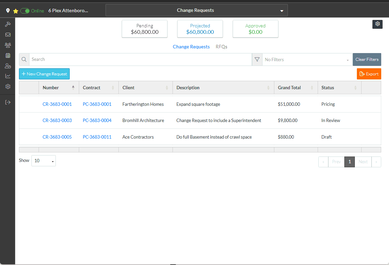Click the orange Export button
Viewport: 389px width, 265px height.
click(x=369, y=74)
